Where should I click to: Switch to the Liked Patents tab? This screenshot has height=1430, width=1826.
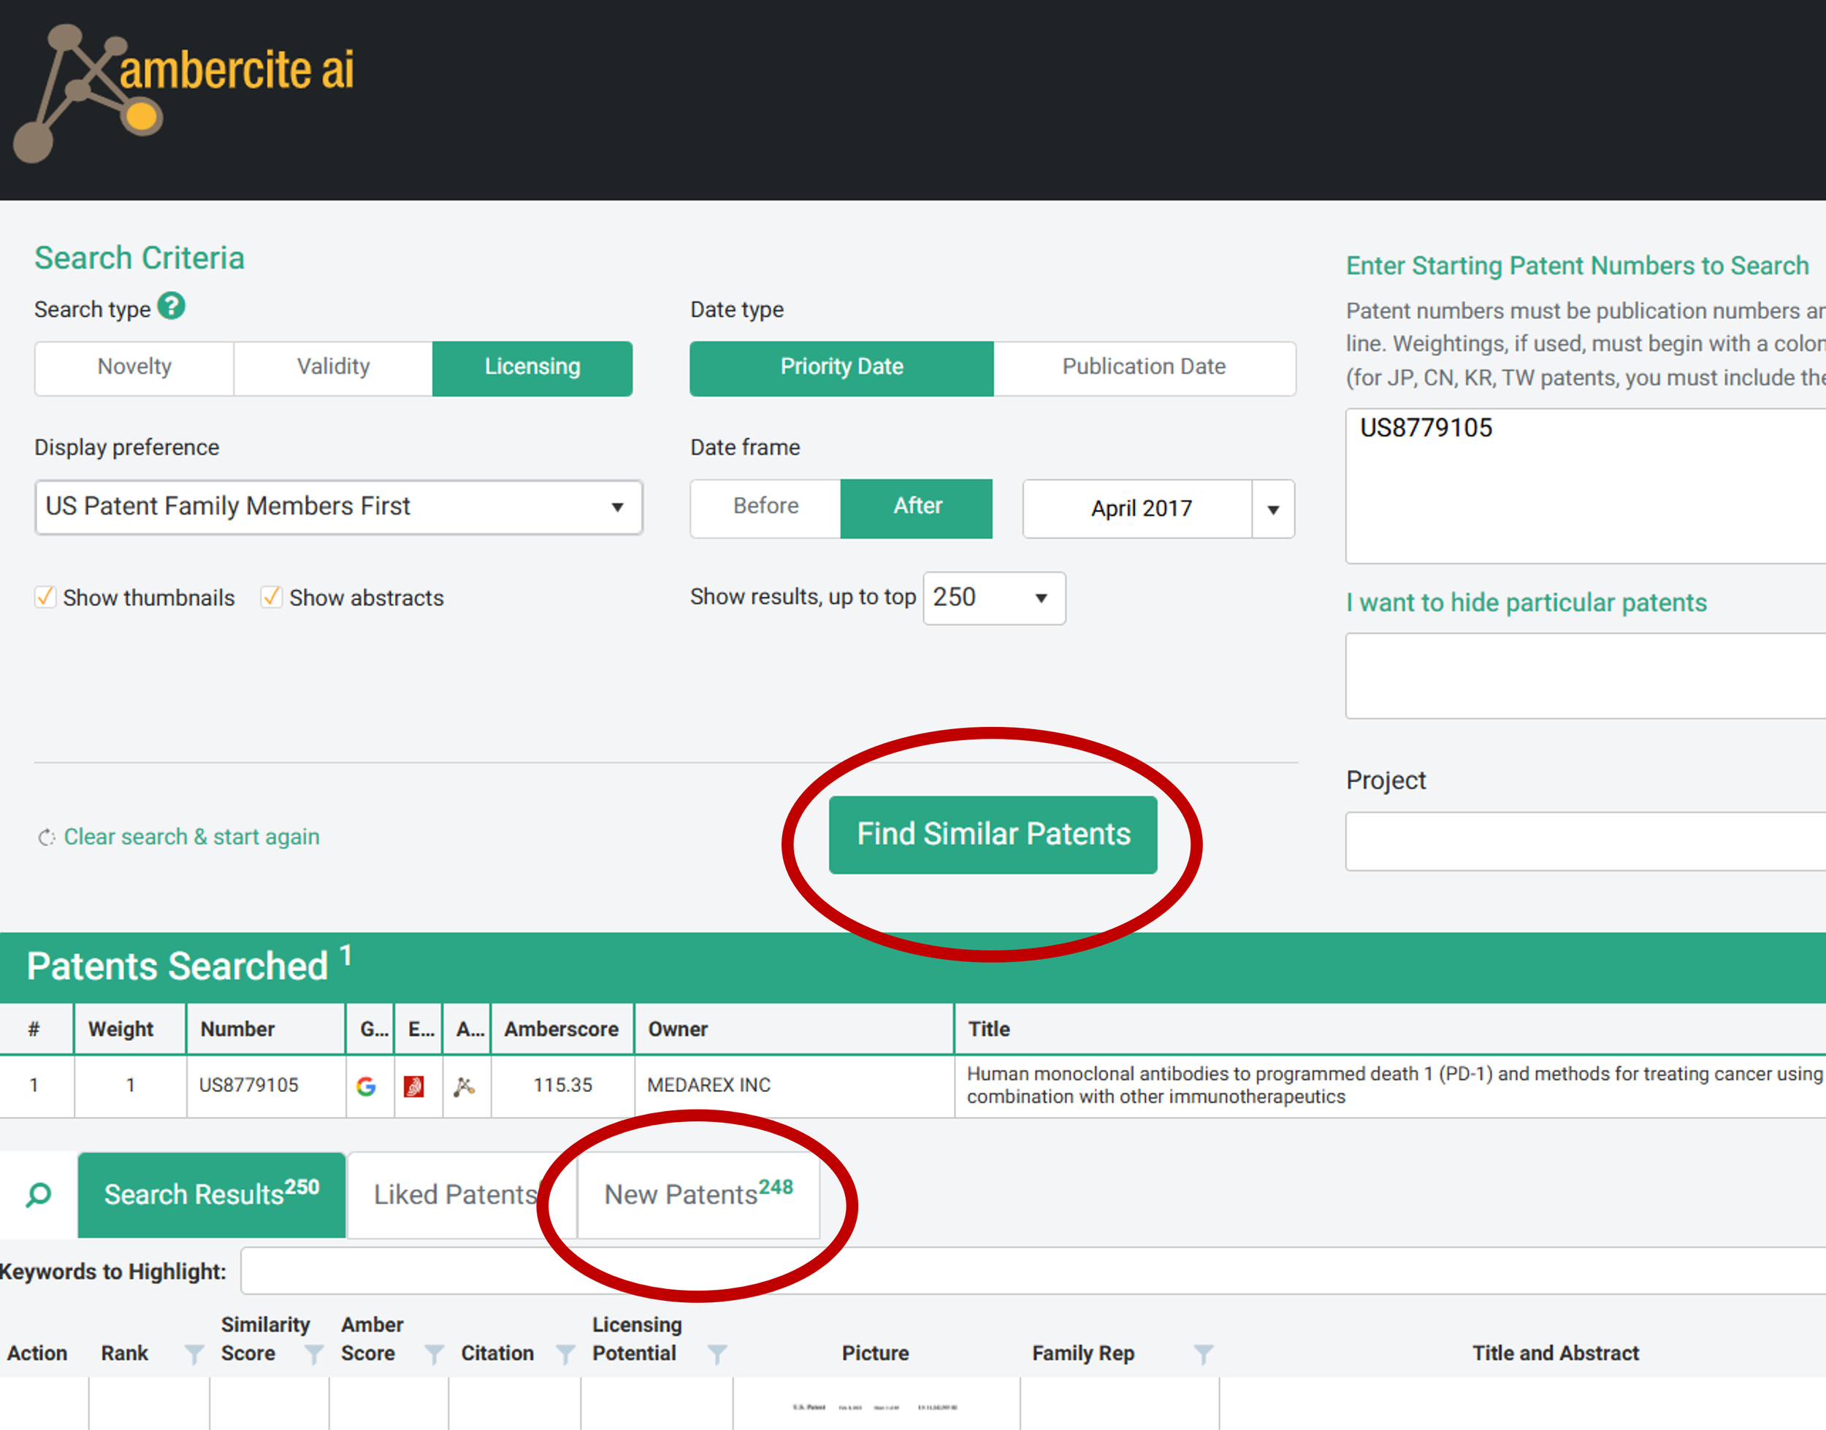(x=455, y=1194)
